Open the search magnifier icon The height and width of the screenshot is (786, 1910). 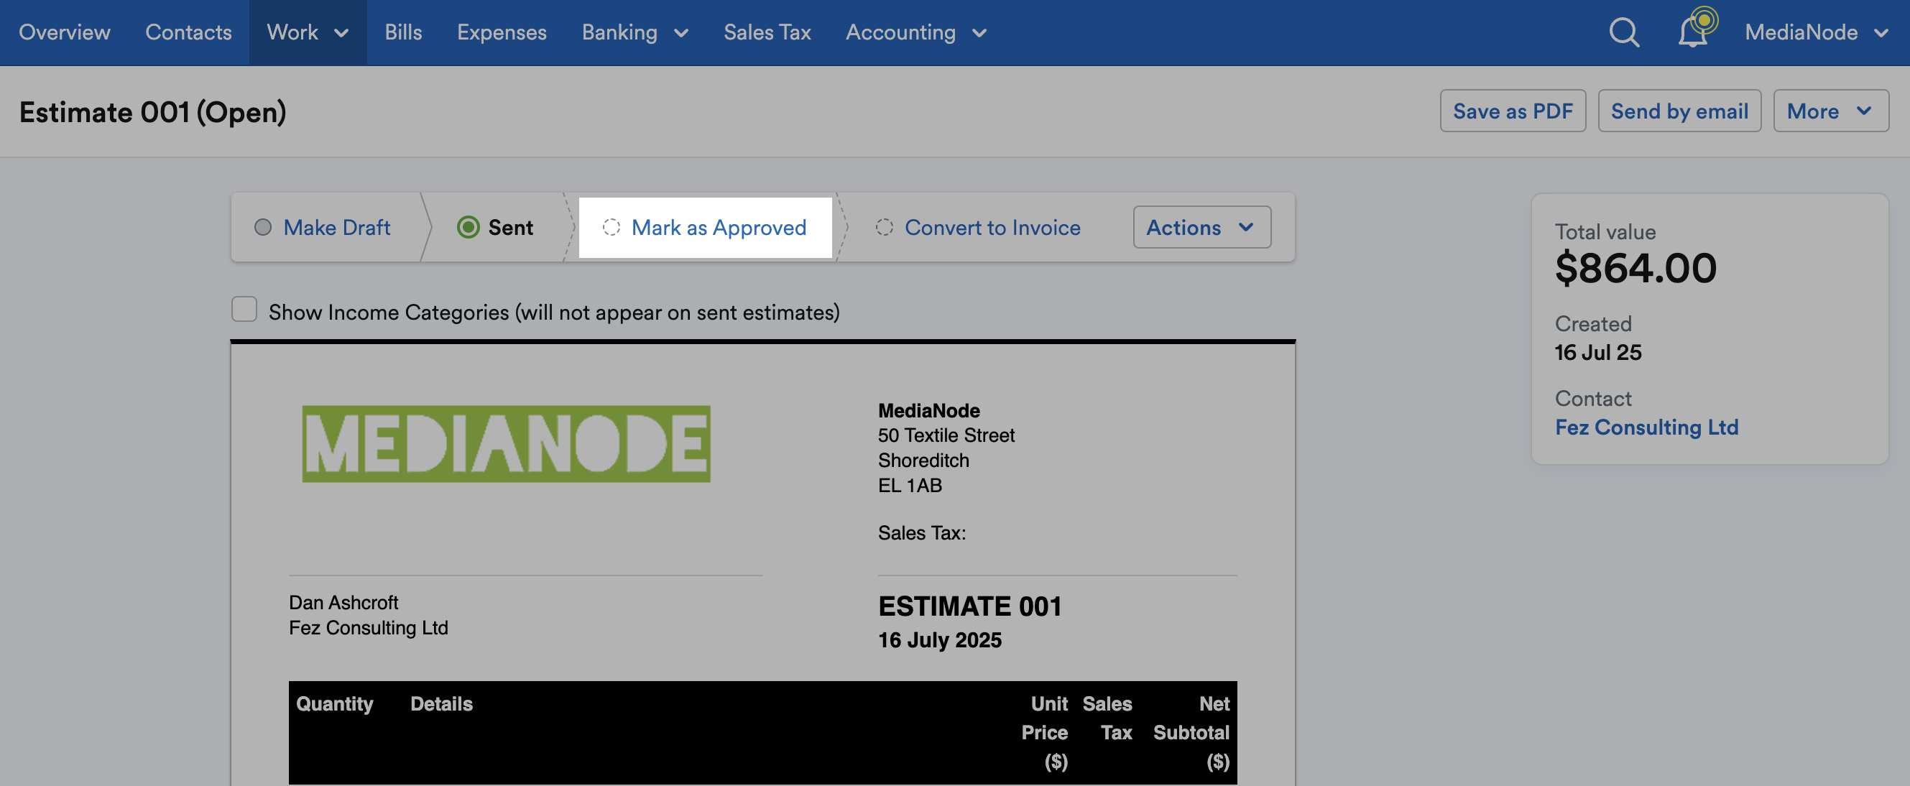pyautogui.click(x=1624, y=32)
